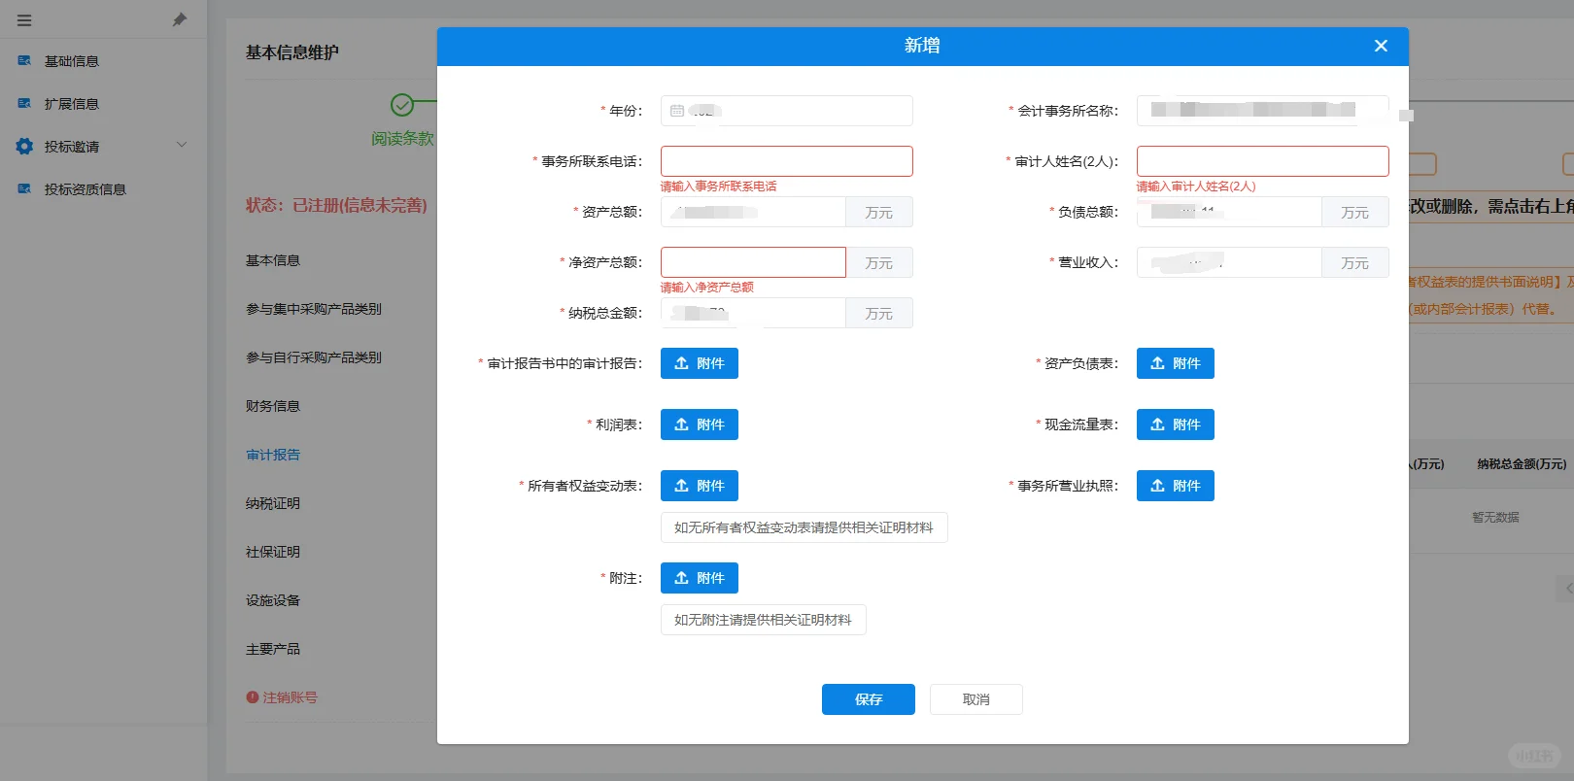Click the 如无所有者权益变动表请提供相关证明材料 hint box
This screenshot has height=781, width=1574.
coord(804,527)
